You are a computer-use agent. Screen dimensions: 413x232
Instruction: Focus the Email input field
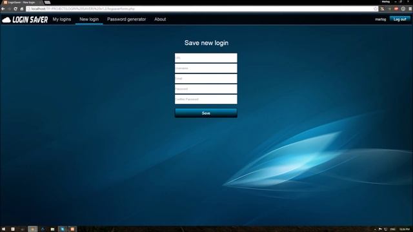206,79
